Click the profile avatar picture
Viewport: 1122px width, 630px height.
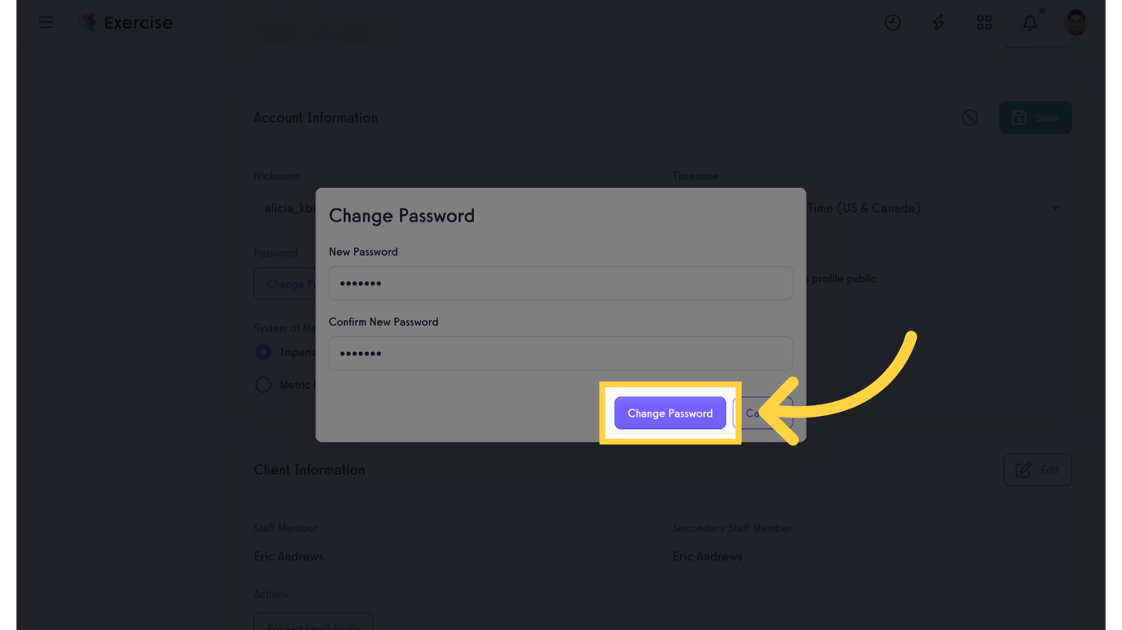pyautogui.click(x=1075, y=22)
